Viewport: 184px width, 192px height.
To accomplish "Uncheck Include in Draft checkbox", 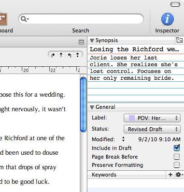I will [x=177, y=148].
